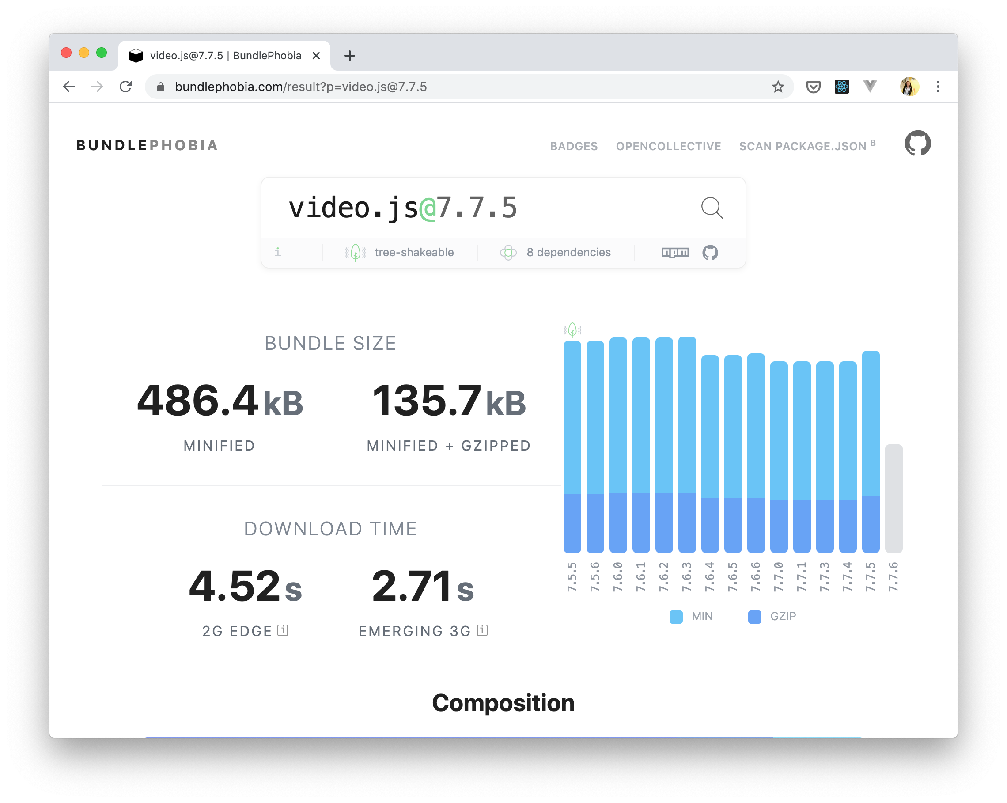Select the 7.7.1 version bar
Viewport: 1007px width, 803px height.
coord(802,457)
